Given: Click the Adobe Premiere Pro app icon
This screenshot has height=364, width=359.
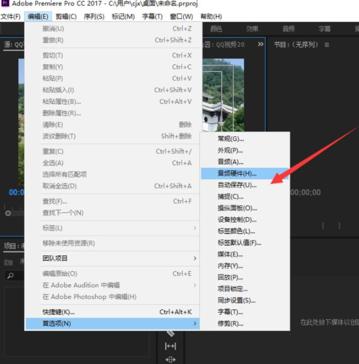Looking at the screenshot, I should pos(5,3).
